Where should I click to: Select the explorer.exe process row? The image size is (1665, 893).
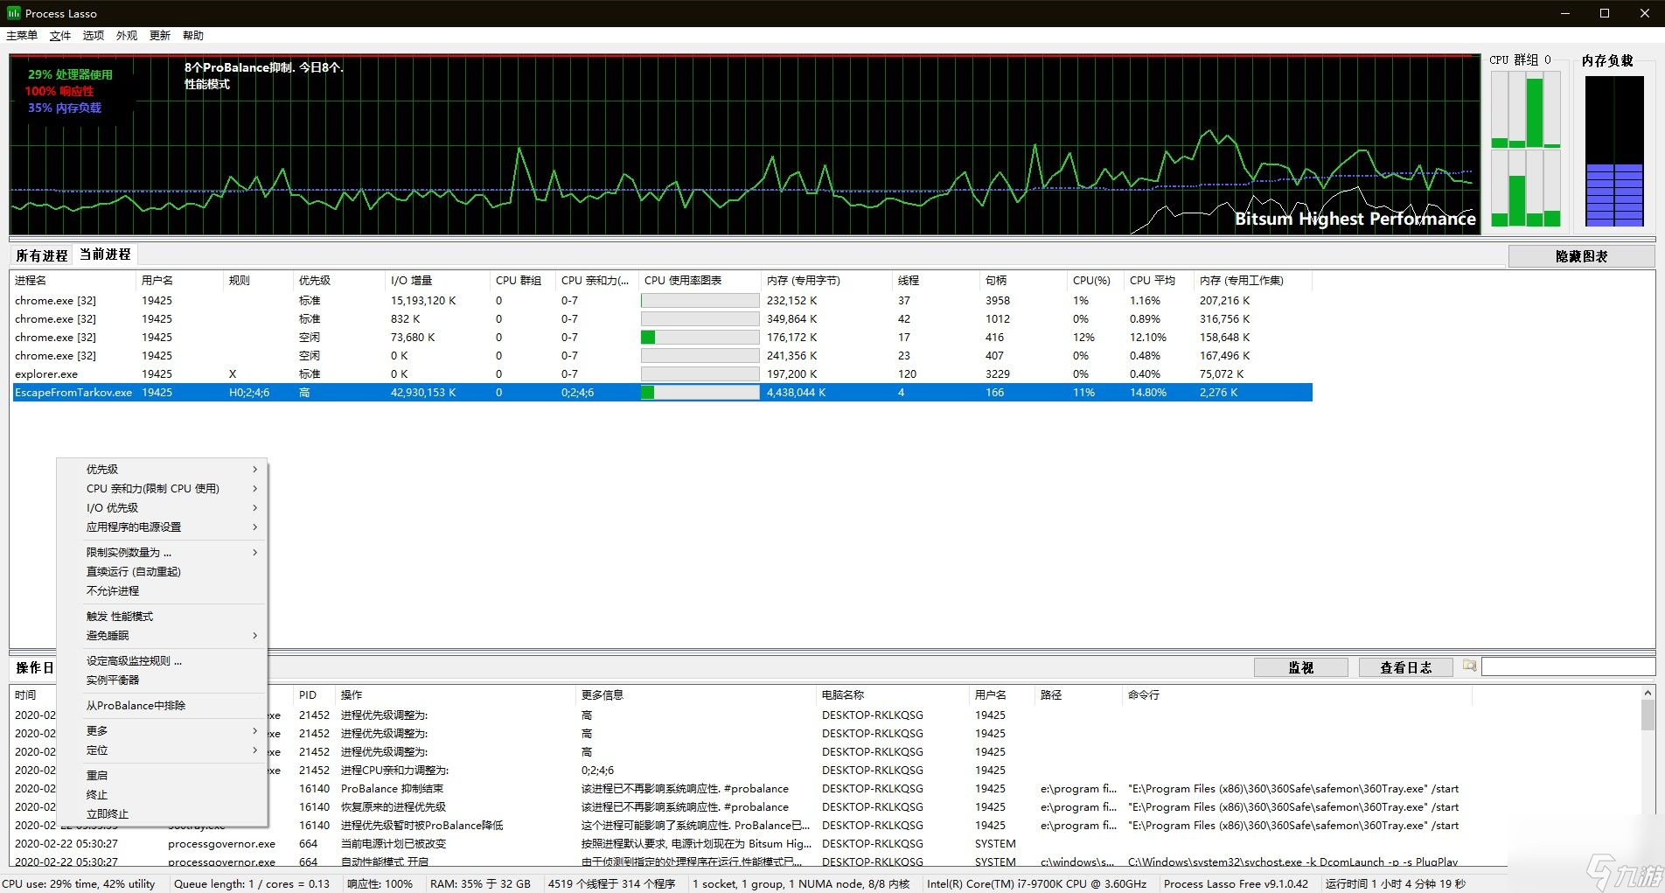coord(662,374)
